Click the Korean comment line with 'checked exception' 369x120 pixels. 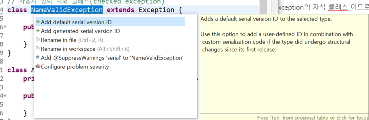(x=86, y=2)
